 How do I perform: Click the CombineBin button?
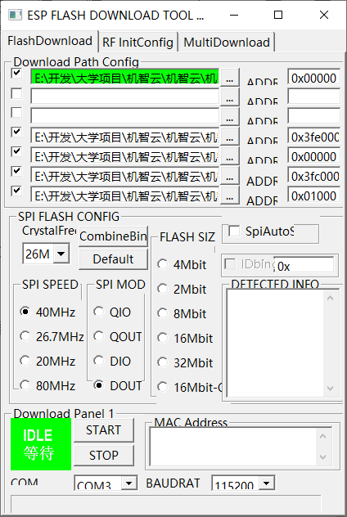113,236
